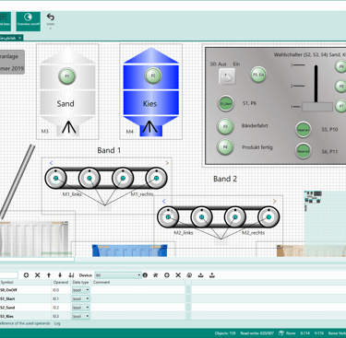
Task: Click the star-shaped icon after the info icon
Action: tap(156, 275)
